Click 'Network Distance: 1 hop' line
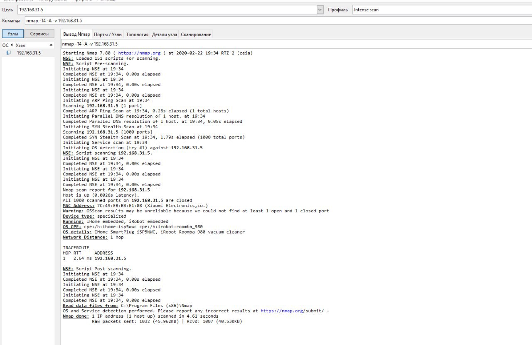 click(x=93, y=237)
